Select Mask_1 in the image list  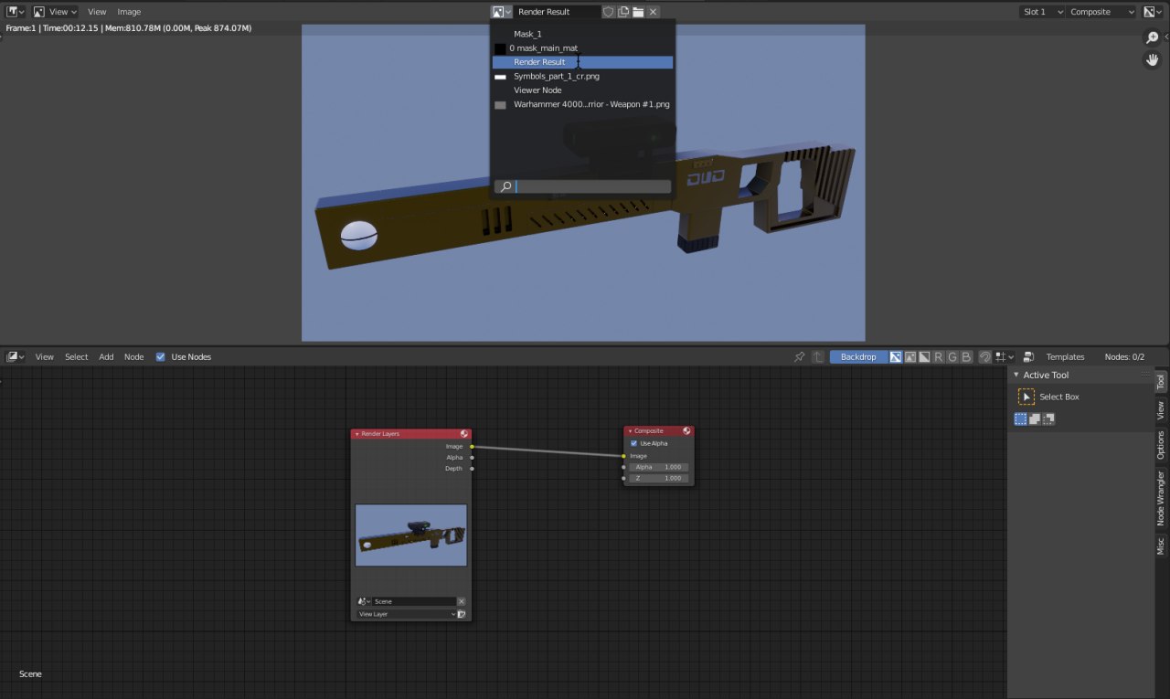pyautogui.click(x=582, y=34)
